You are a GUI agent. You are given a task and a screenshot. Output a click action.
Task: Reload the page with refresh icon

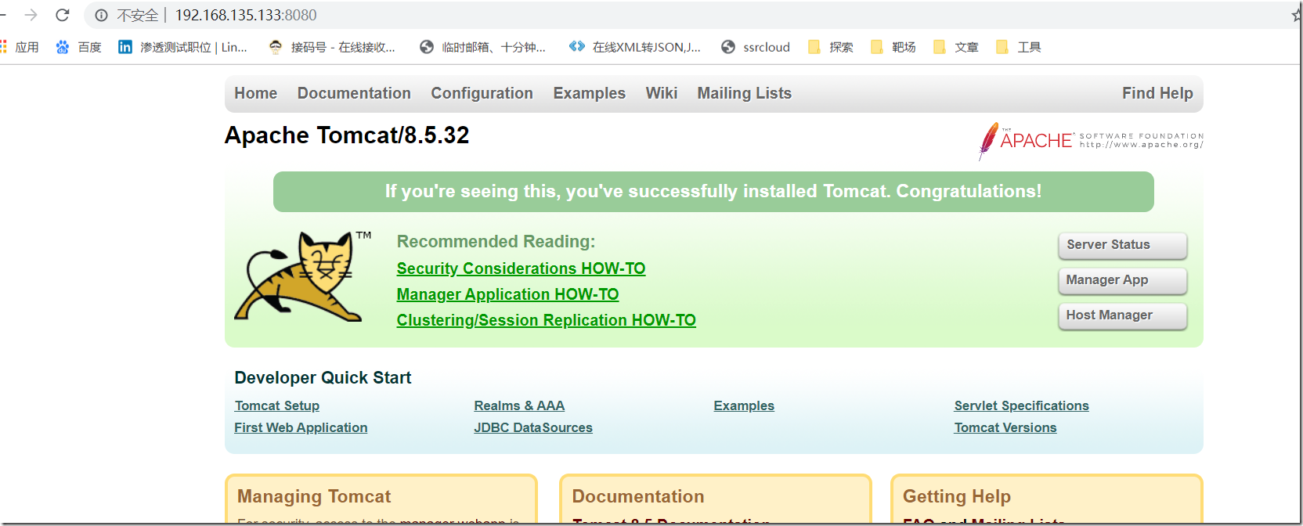click(x=63, y=15)
